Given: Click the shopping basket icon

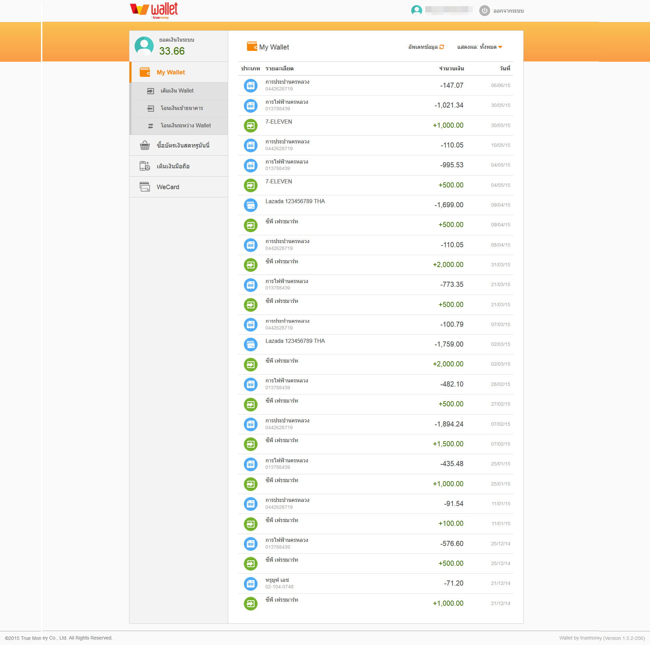Looking at the screenshot, I should 145,145.
